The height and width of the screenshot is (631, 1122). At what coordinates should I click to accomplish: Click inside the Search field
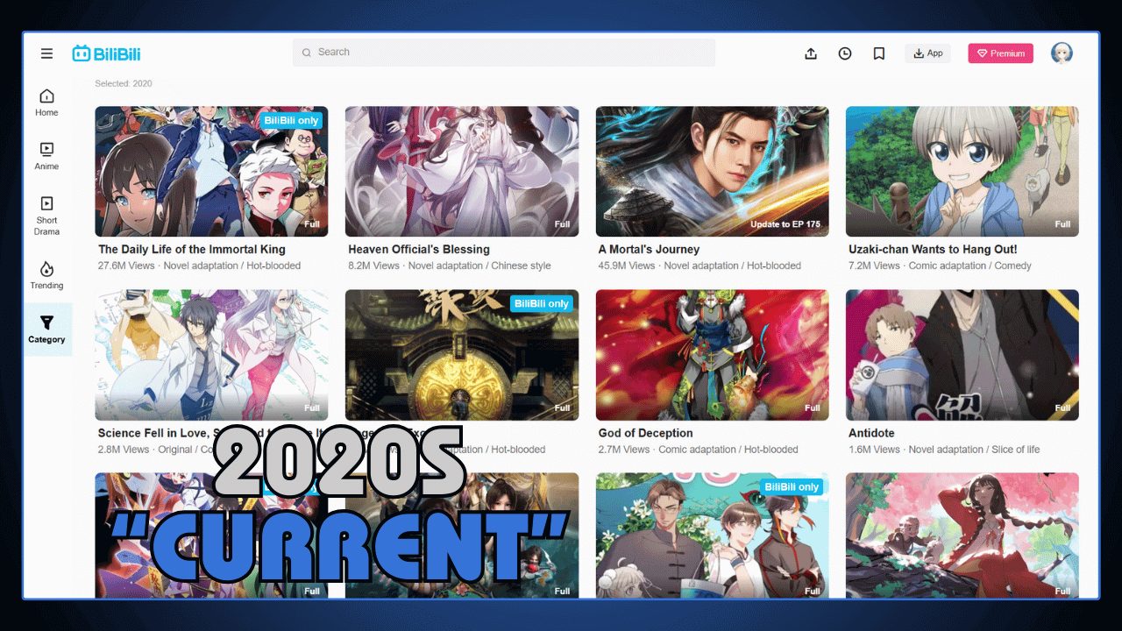(504, 53)
